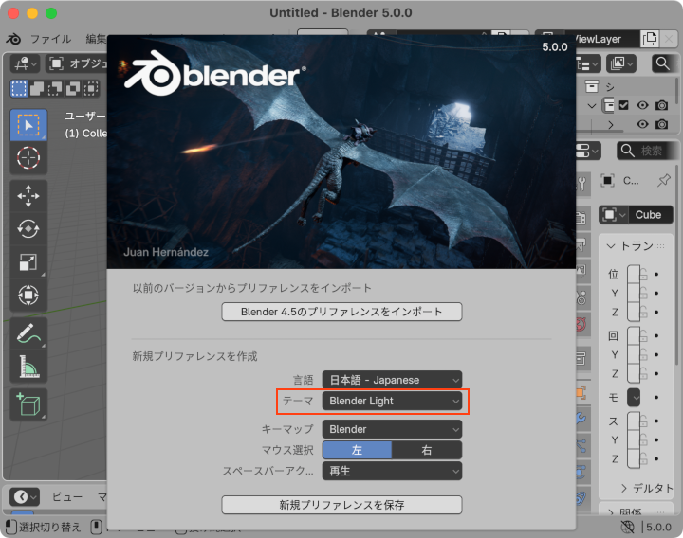Hide the child object via eye icon
The image size is (683, 538).
(x=642, y=124)
